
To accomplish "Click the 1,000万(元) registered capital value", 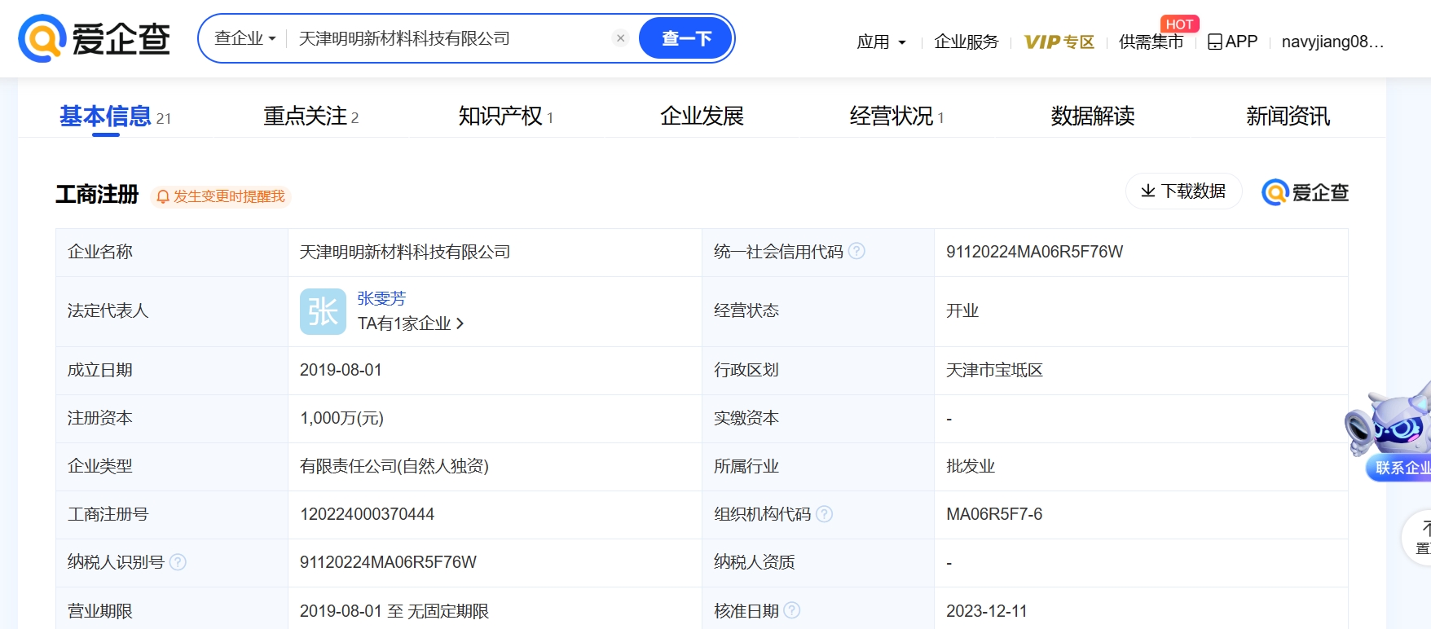I will pos(341,418).
